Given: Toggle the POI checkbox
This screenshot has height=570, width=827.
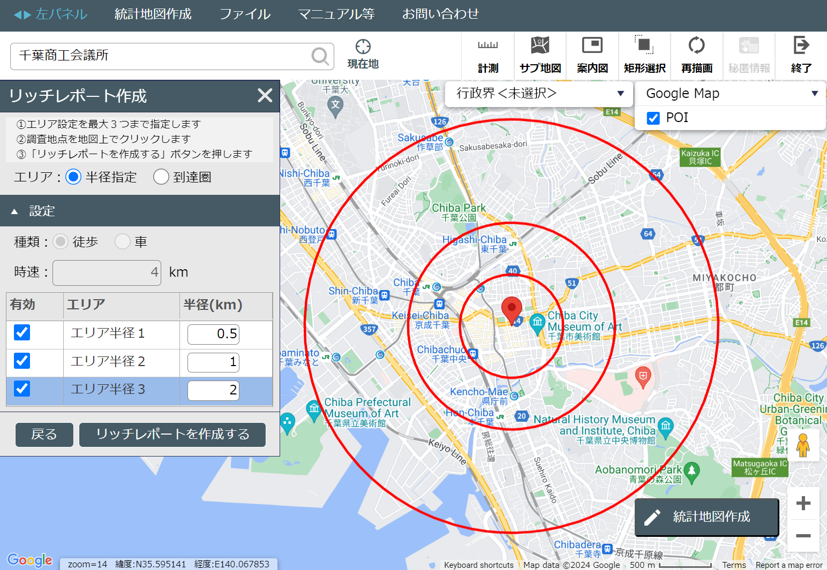Looking at the screenshot, I should click(653, 118).
